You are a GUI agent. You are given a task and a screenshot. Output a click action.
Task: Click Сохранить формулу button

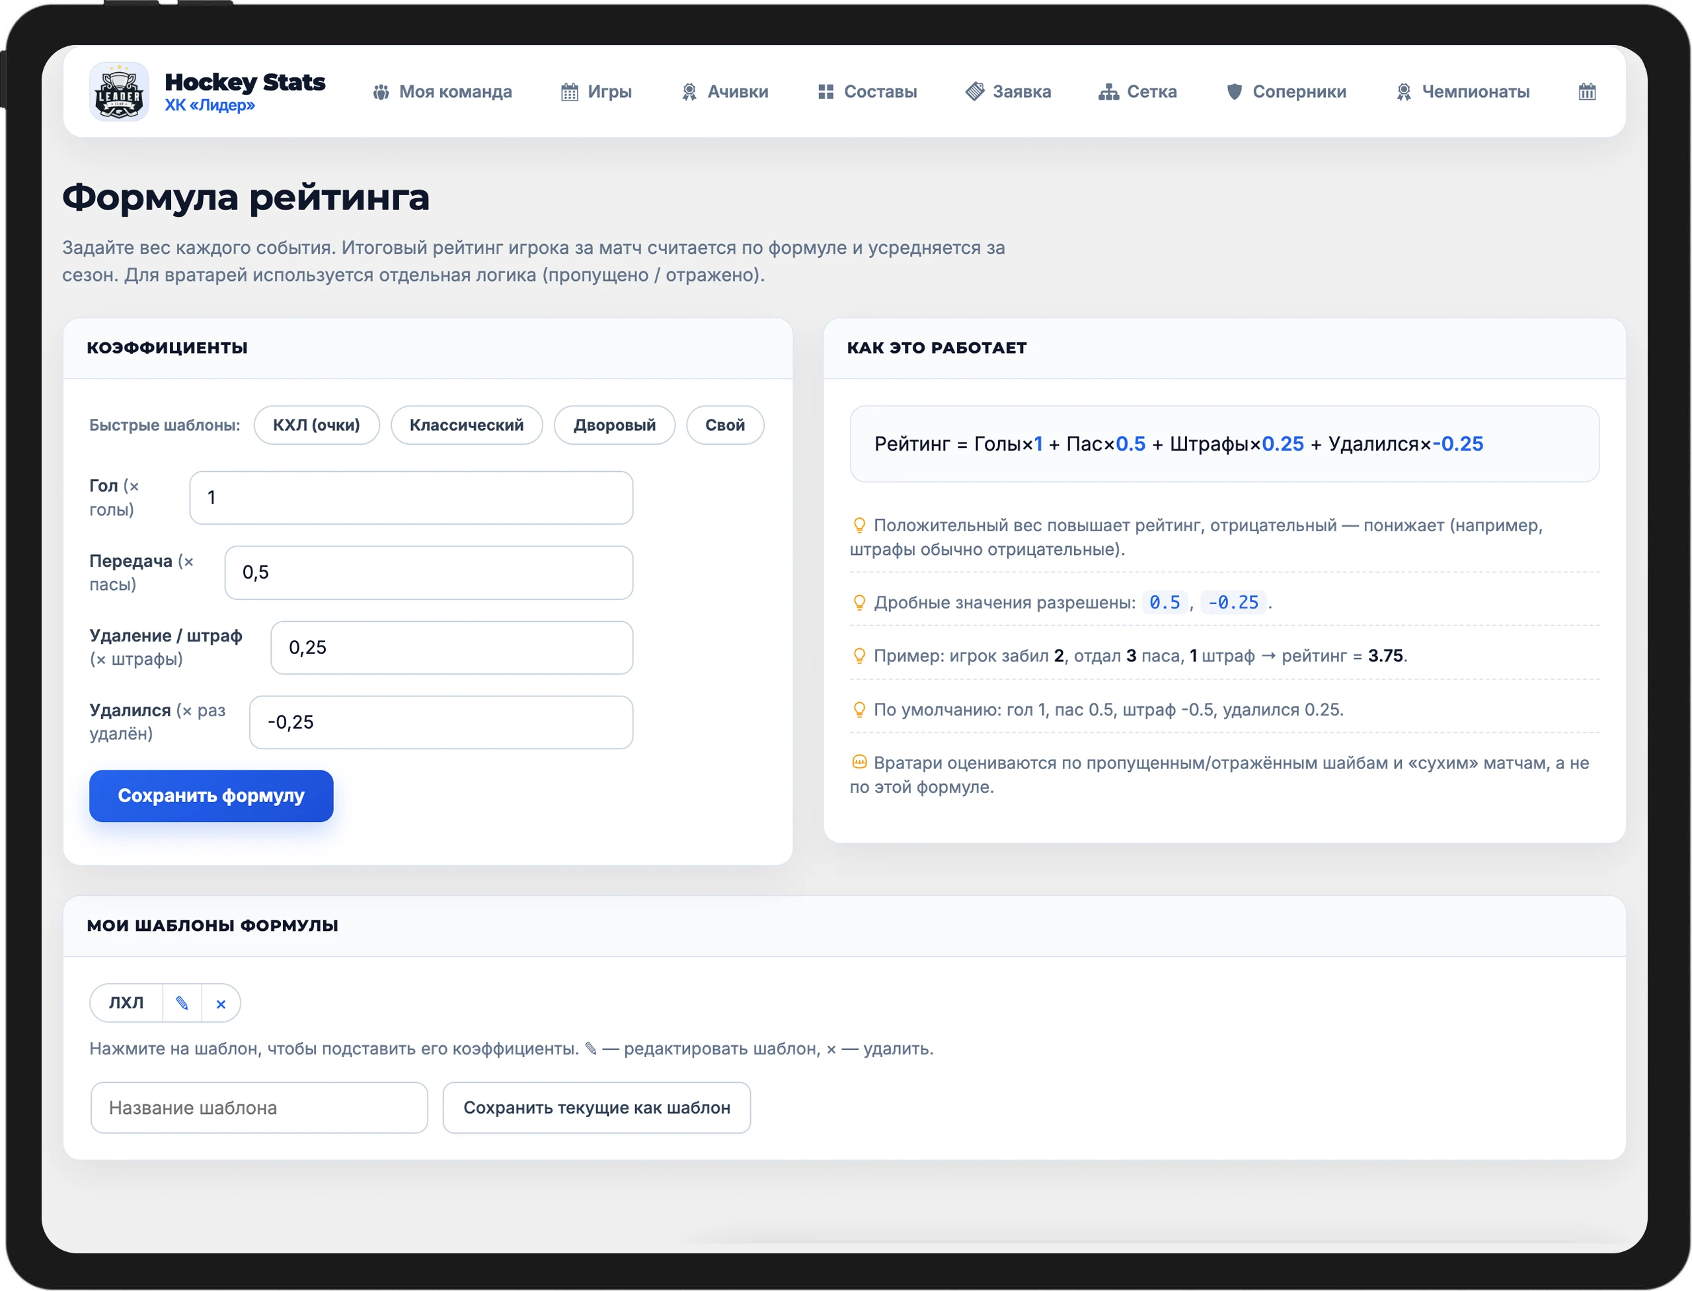click(211, 796)
